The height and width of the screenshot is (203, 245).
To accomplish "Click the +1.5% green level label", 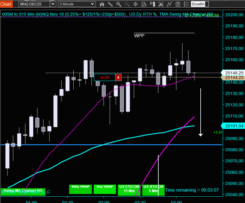I will coord(218,133).
